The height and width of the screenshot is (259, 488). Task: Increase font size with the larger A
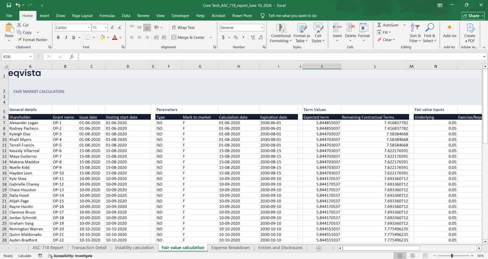(x=112, y=27)
